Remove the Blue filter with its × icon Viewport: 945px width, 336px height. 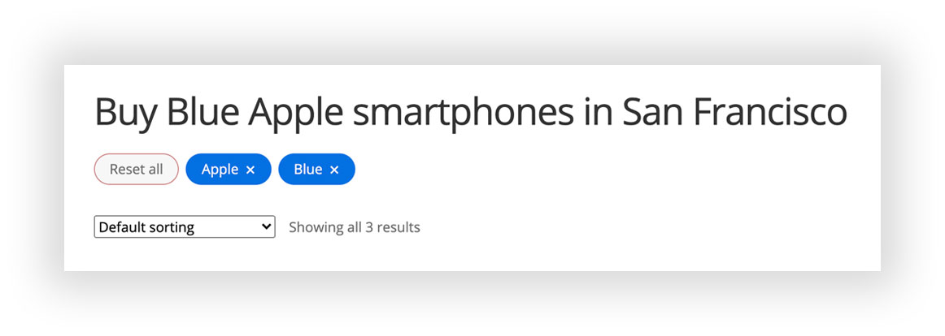point(334,170)
